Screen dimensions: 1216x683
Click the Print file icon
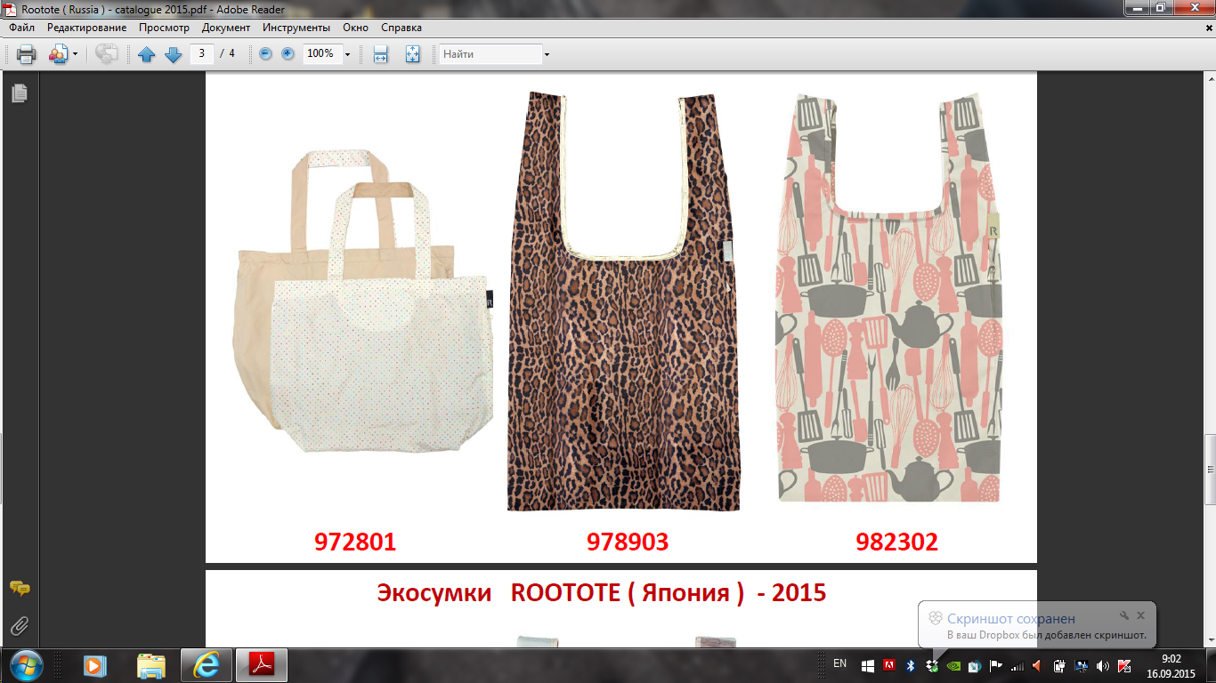pyautogui.click(x=26, y=54)
